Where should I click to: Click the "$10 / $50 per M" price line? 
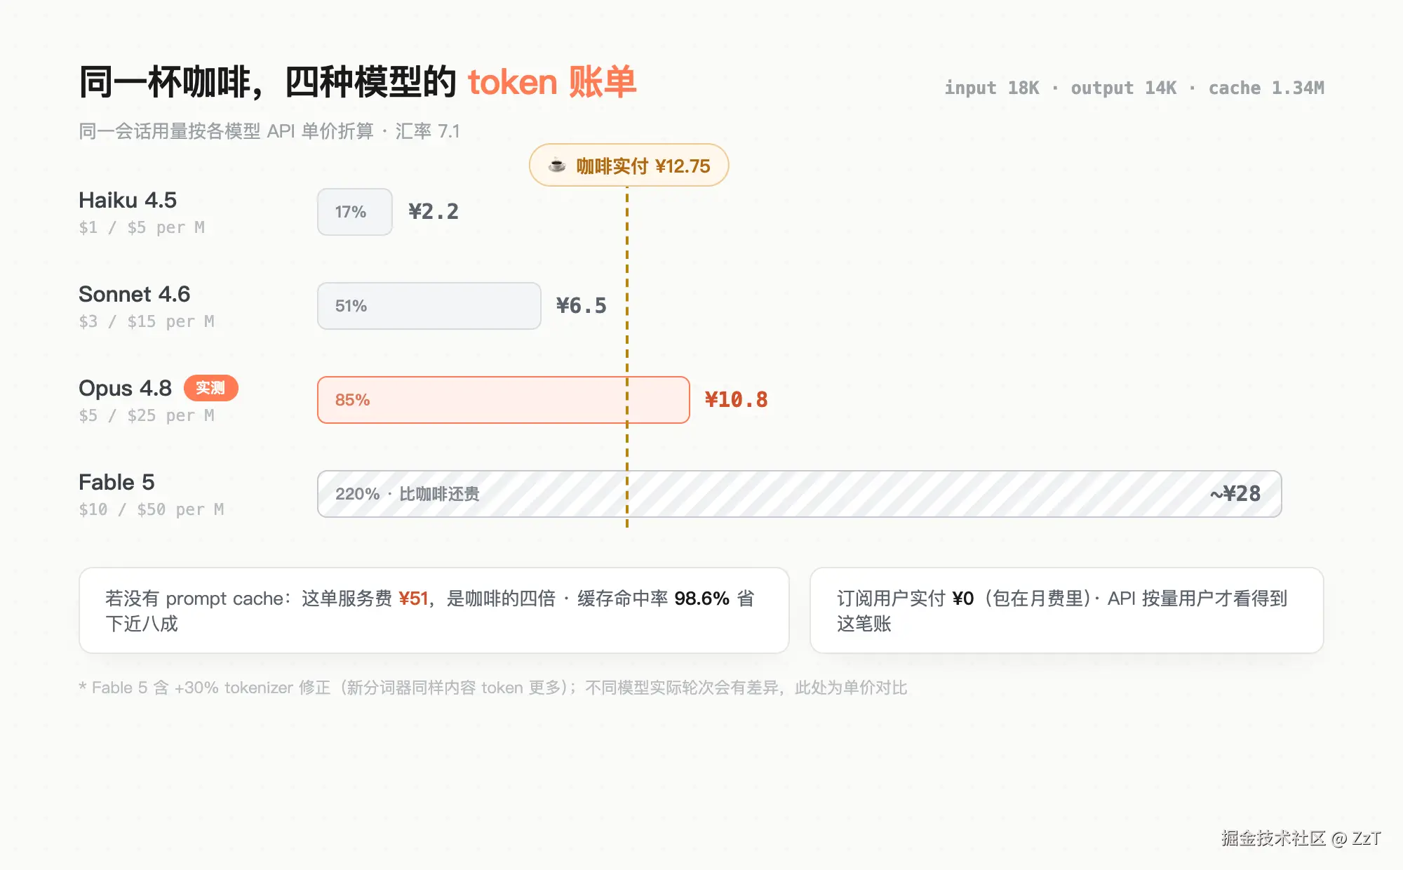[x=152, y=509]
